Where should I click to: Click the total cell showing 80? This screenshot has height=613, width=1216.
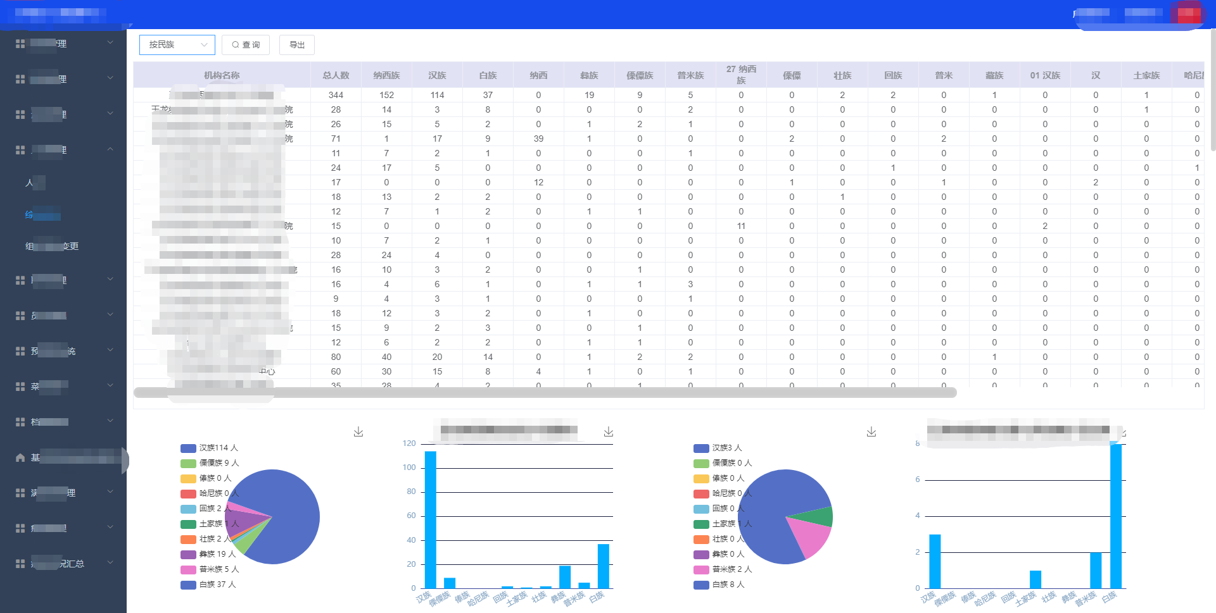(336, 357)
